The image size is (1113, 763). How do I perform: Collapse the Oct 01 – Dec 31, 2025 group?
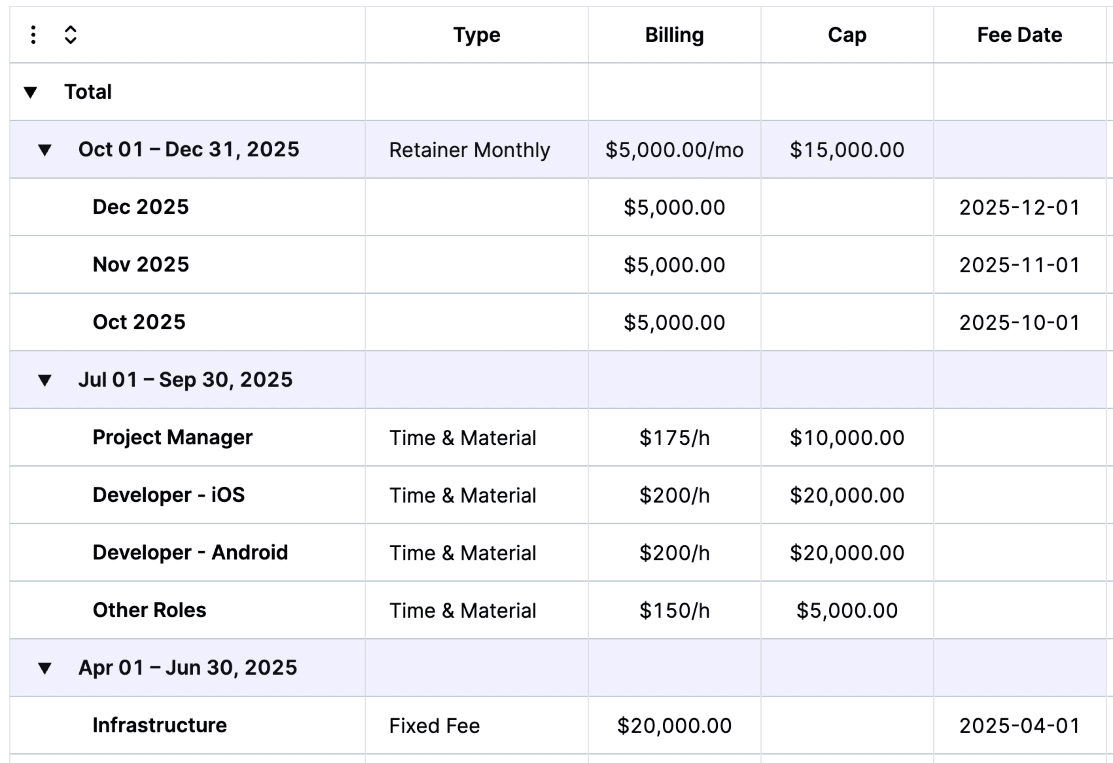click(44, 149)
